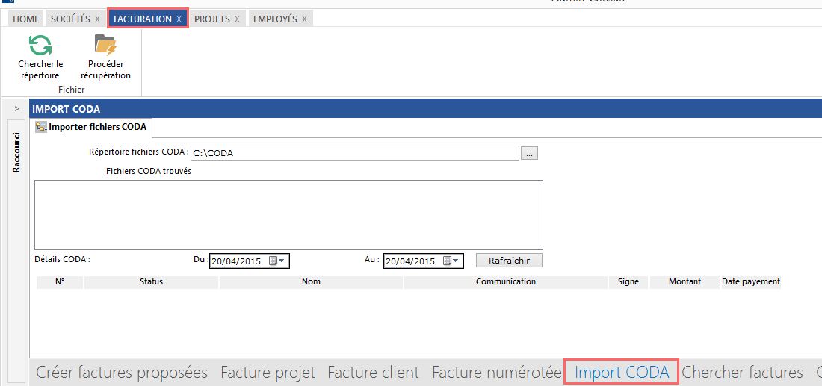This screenshot has height=386, width=822.
Task: Open Chercher factures section
Action: [x=742, y=372]
